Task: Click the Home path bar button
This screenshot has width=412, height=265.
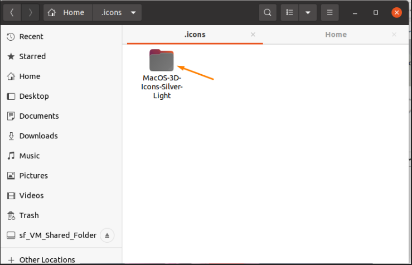Action: (68, 12)
